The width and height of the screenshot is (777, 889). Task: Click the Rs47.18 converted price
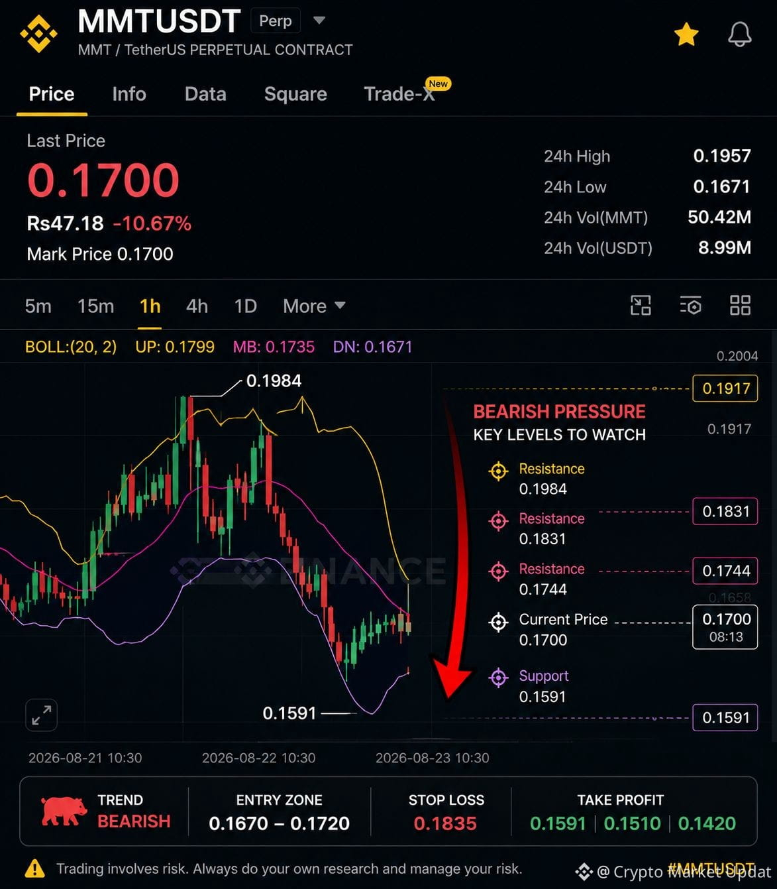tap(65, 223)
